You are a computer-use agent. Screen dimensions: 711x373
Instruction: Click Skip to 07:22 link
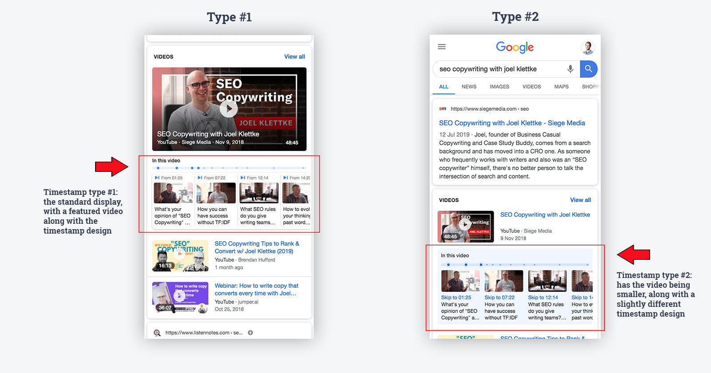coord(499,298)
